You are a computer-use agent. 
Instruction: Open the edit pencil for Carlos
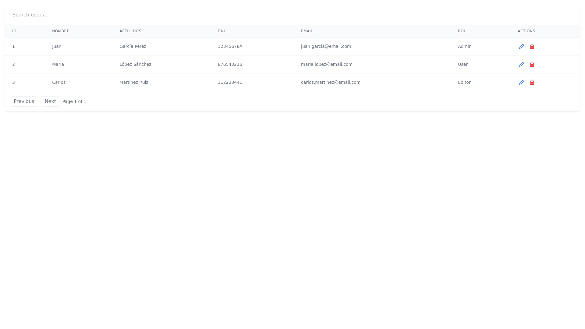(521, 82)
